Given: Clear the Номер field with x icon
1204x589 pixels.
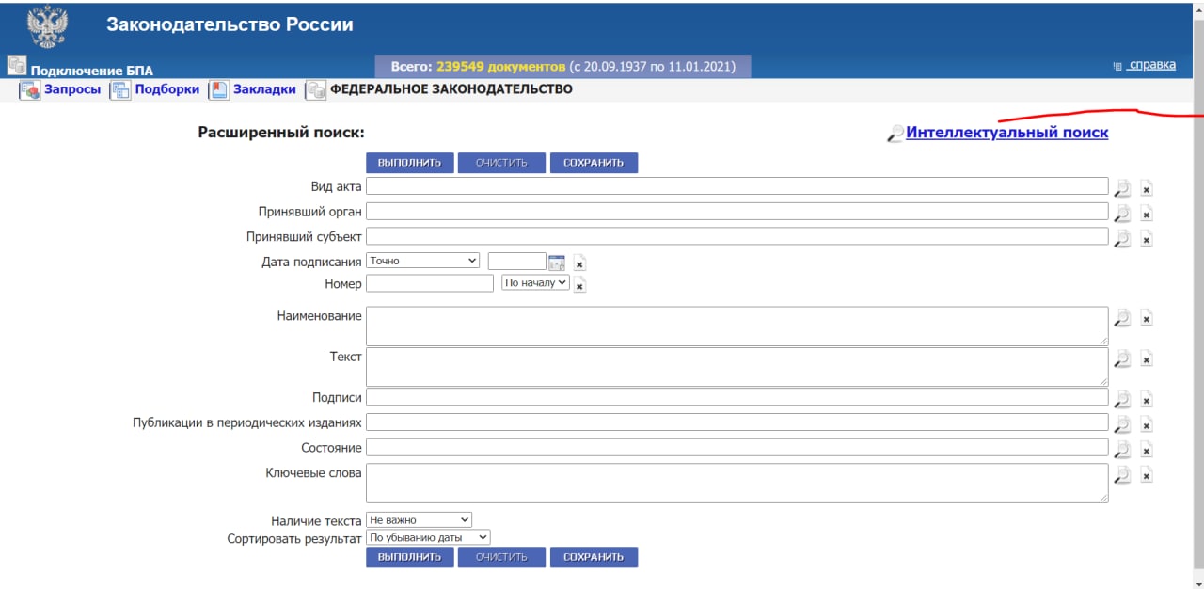Looking at the screenshot, I should point(579,286).
